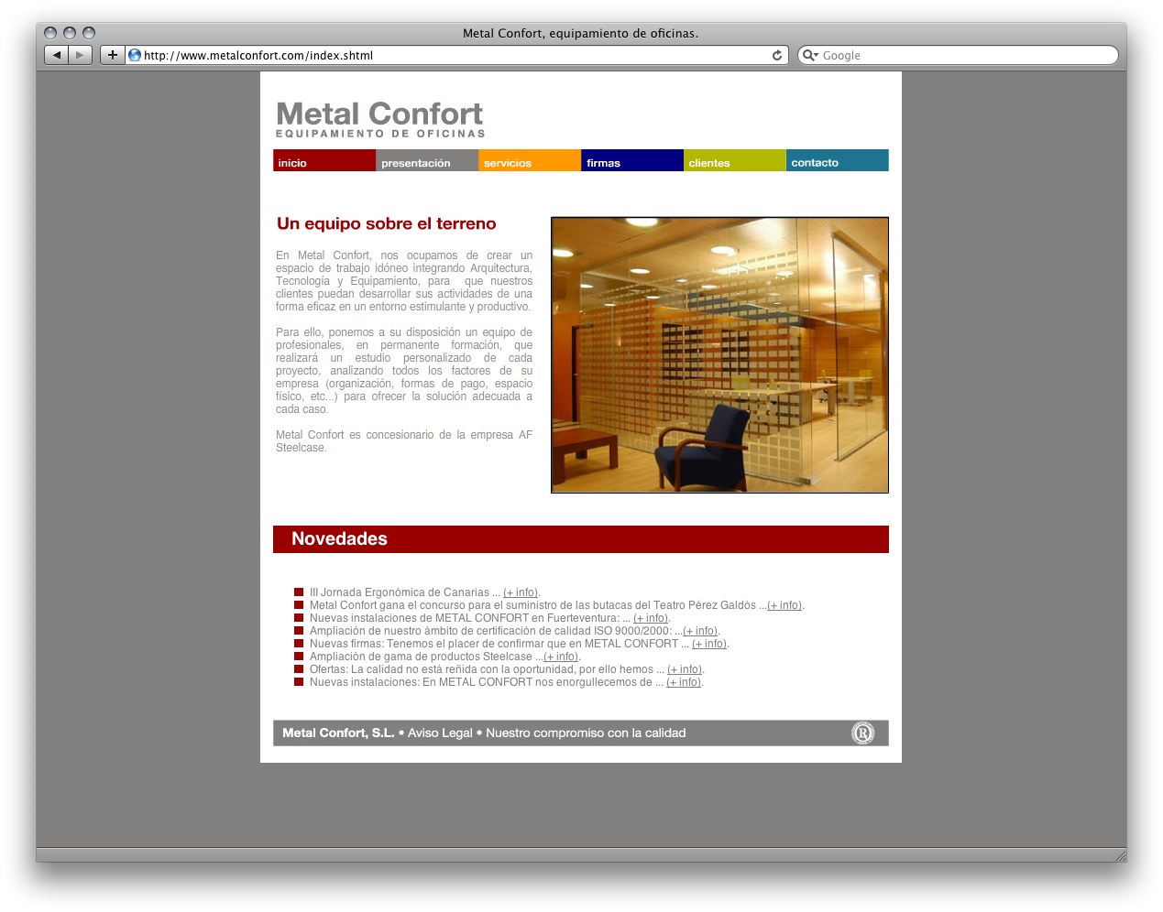Open + info for Nuevas instalaciones enorgullecemos item
The width and height of the screenshot is (1163, 912).
684,682
